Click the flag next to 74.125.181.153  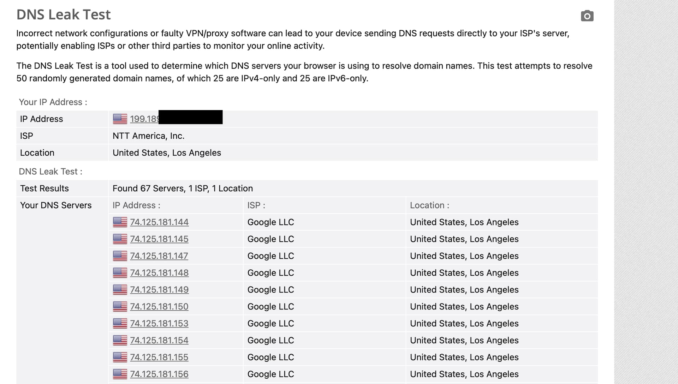[120, 323]
